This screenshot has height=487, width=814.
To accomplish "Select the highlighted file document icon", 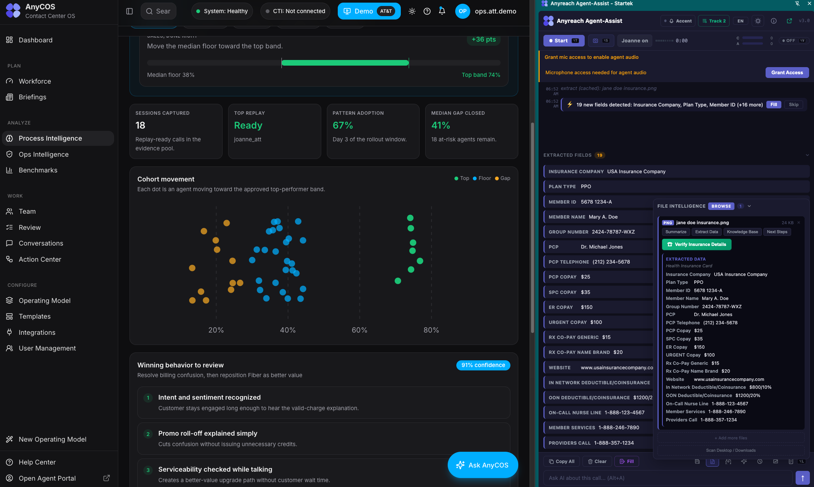I will point(712,462).
